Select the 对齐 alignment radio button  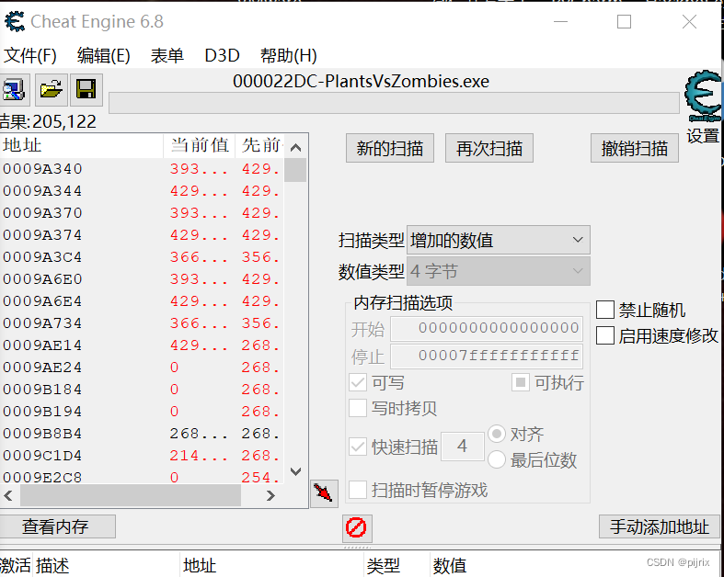(x=497, y=434)
